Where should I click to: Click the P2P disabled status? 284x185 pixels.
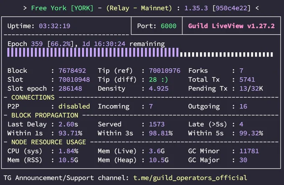pyautogui.click(x=74, y=106)
